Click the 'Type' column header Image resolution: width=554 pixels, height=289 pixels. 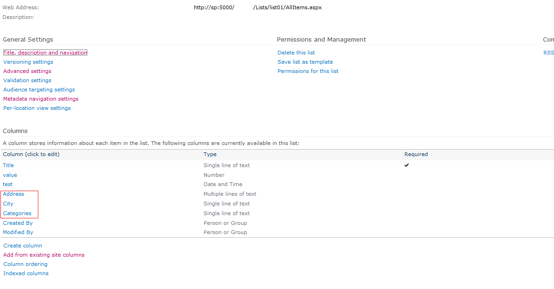pos(210,154)
